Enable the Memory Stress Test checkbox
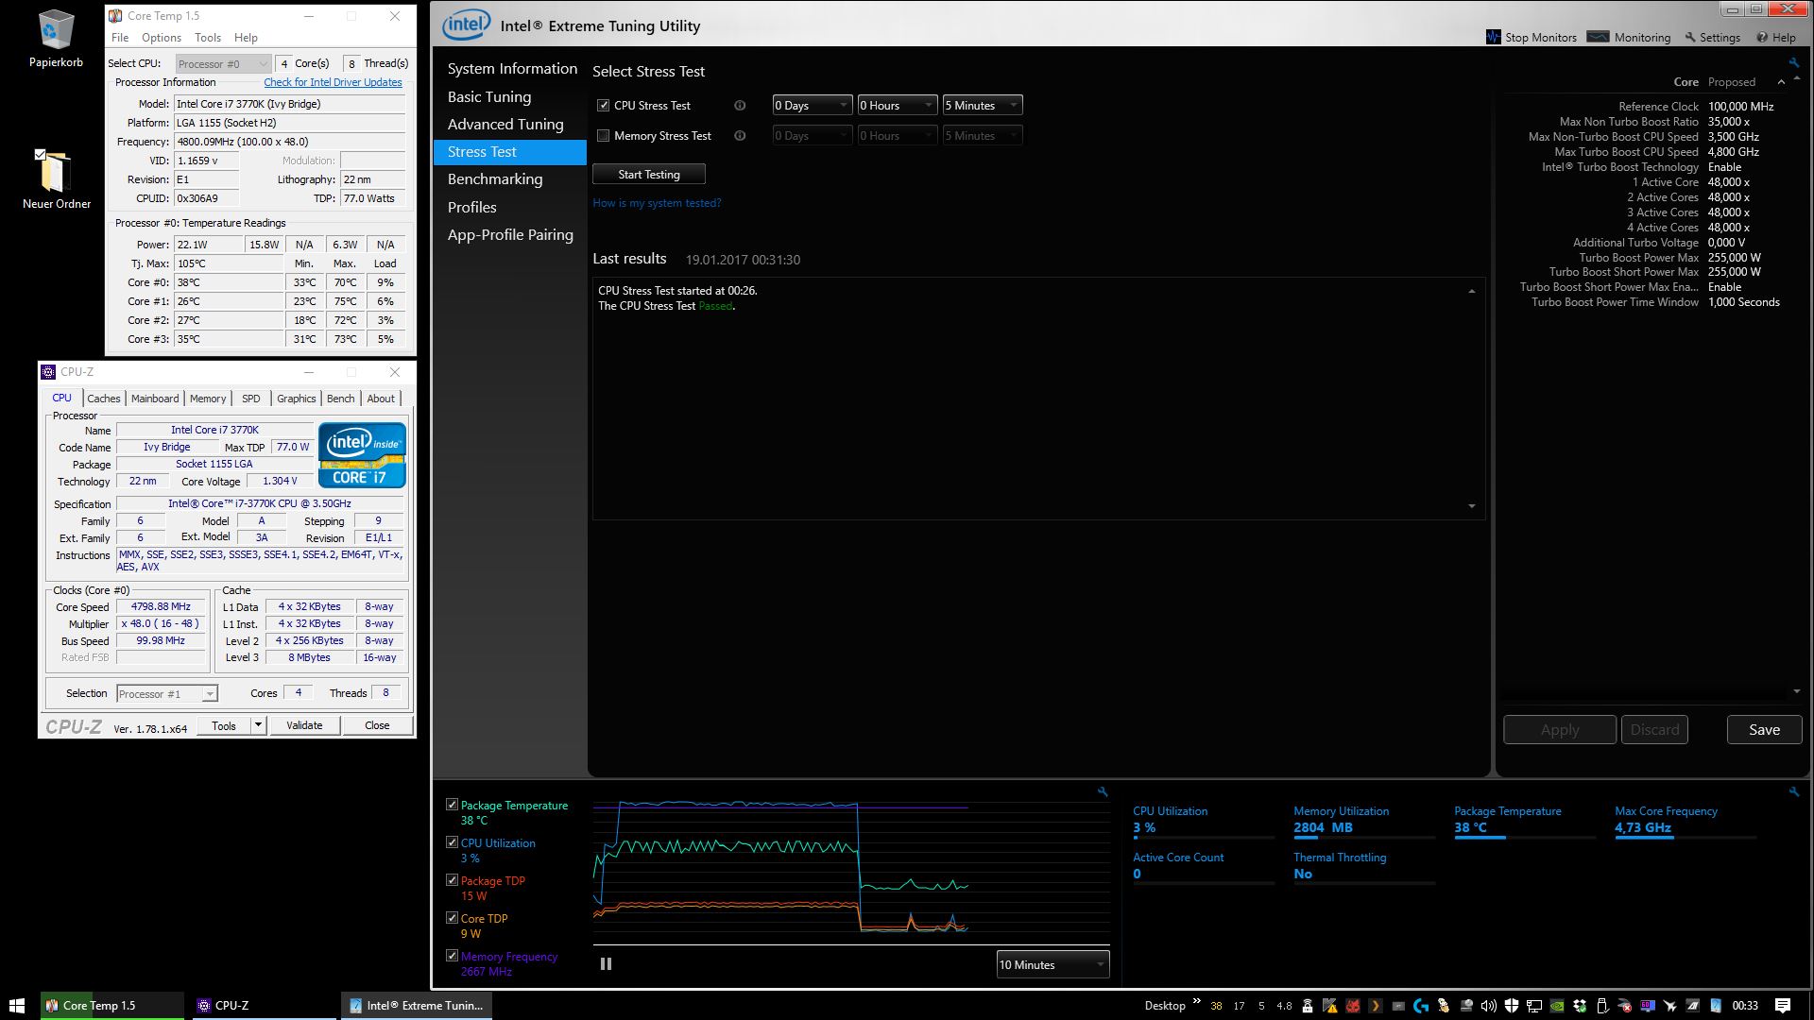Screen dimensions: 1814x1020 [603, 136]
